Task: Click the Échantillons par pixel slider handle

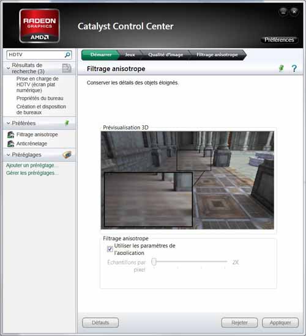Action: point(154,261)
